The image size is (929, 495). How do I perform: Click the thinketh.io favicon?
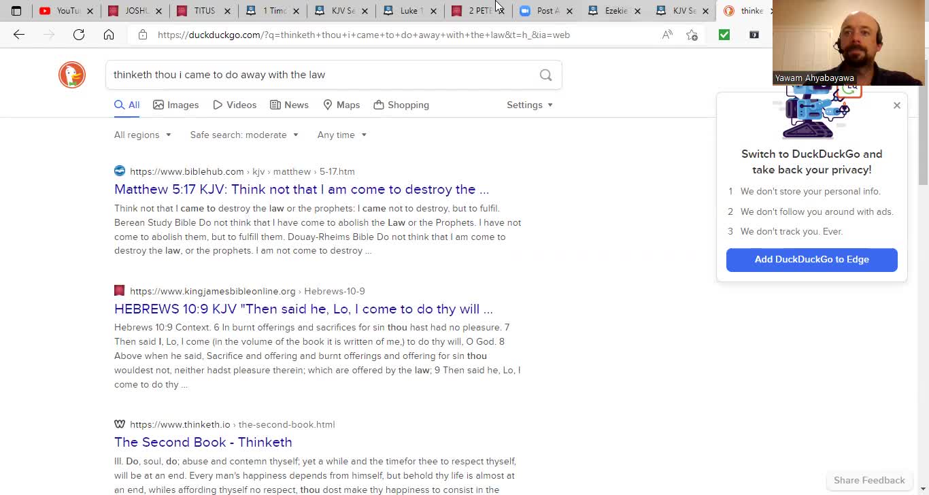click(x=120, y=424)
